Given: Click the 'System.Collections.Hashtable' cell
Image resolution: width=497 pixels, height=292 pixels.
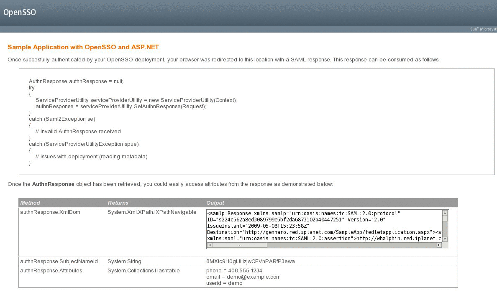Looking at the screenshot, I should [x=143, y=271].
